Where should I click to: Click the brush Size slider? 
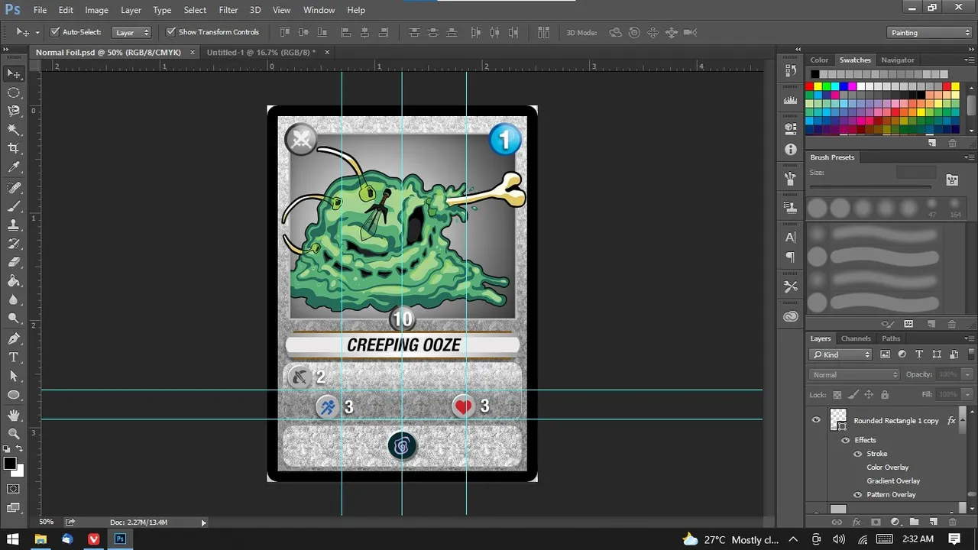(x=870, y=187)
